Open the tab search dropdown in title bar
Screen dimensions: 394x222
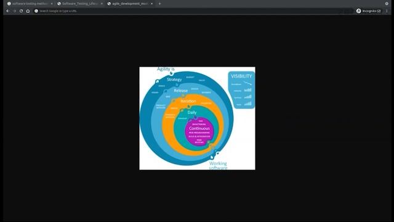pos(387,4)
